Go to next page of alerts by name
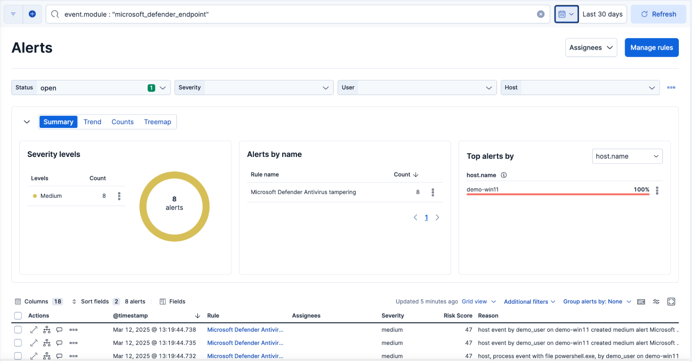This screenshot has width=692, height=362. coord(438,217)
